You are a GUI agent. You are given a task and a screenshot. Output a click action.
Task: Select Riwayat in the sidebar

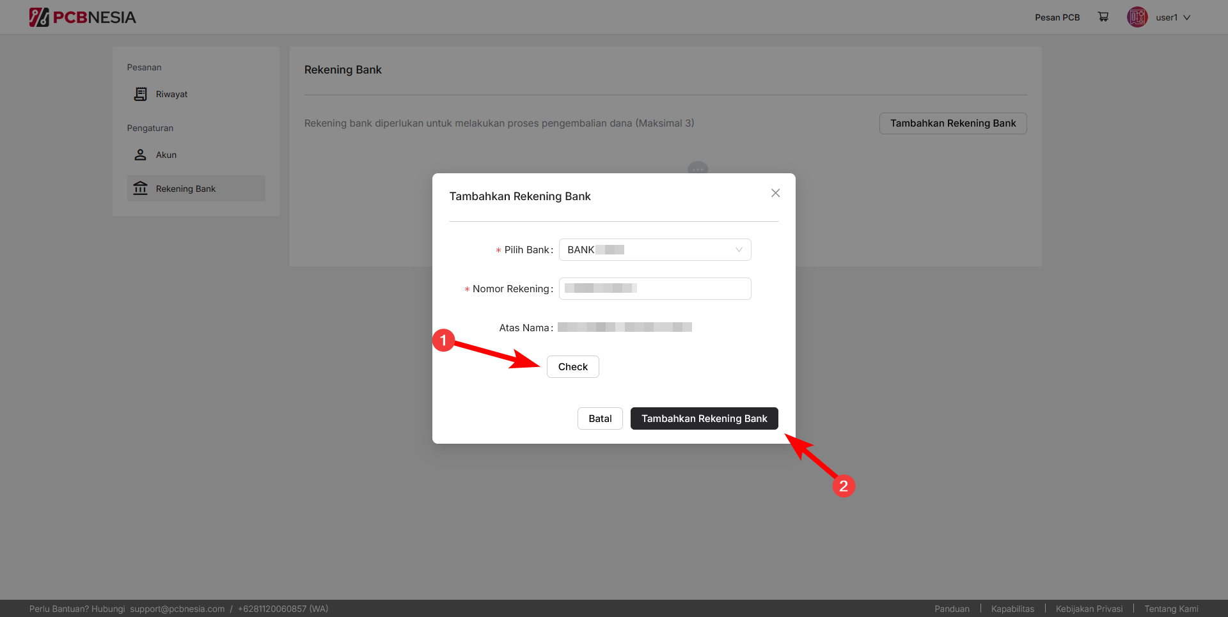click(171, 95)
